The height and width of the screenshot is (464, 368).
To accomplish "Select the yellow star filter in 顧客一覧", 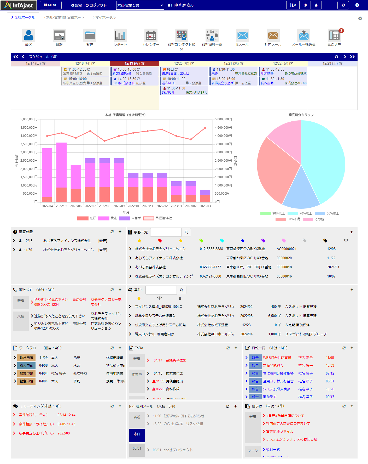I will (139, 241).
